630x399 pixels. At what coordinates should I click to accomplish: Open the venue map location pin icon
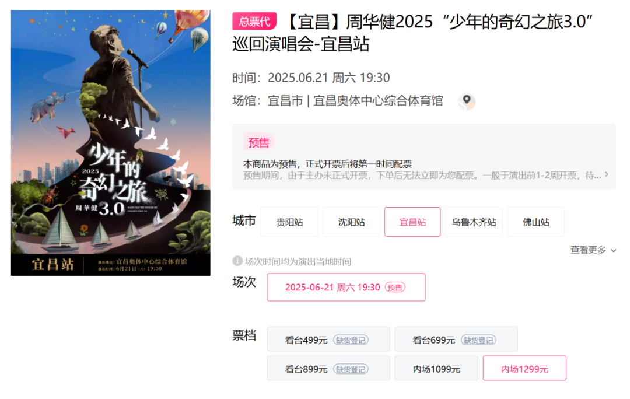point(467,101)
